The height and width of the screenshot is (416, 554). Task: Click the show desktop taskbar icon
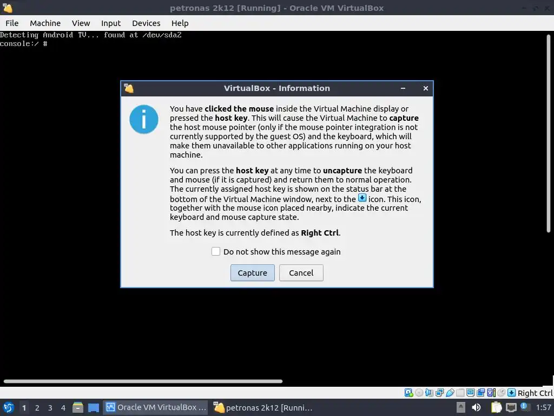point(93,407)
